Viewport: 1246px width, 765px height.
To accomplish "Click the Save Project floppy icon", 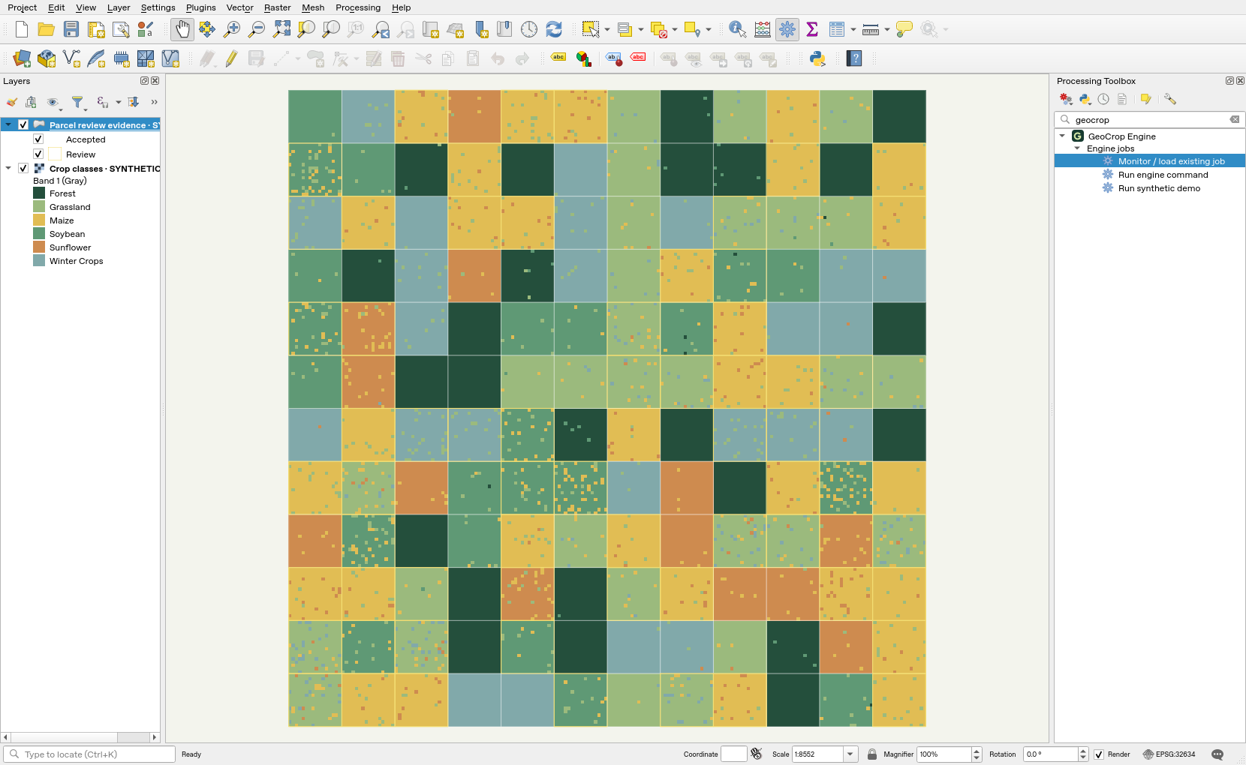I will coord(71,29).
